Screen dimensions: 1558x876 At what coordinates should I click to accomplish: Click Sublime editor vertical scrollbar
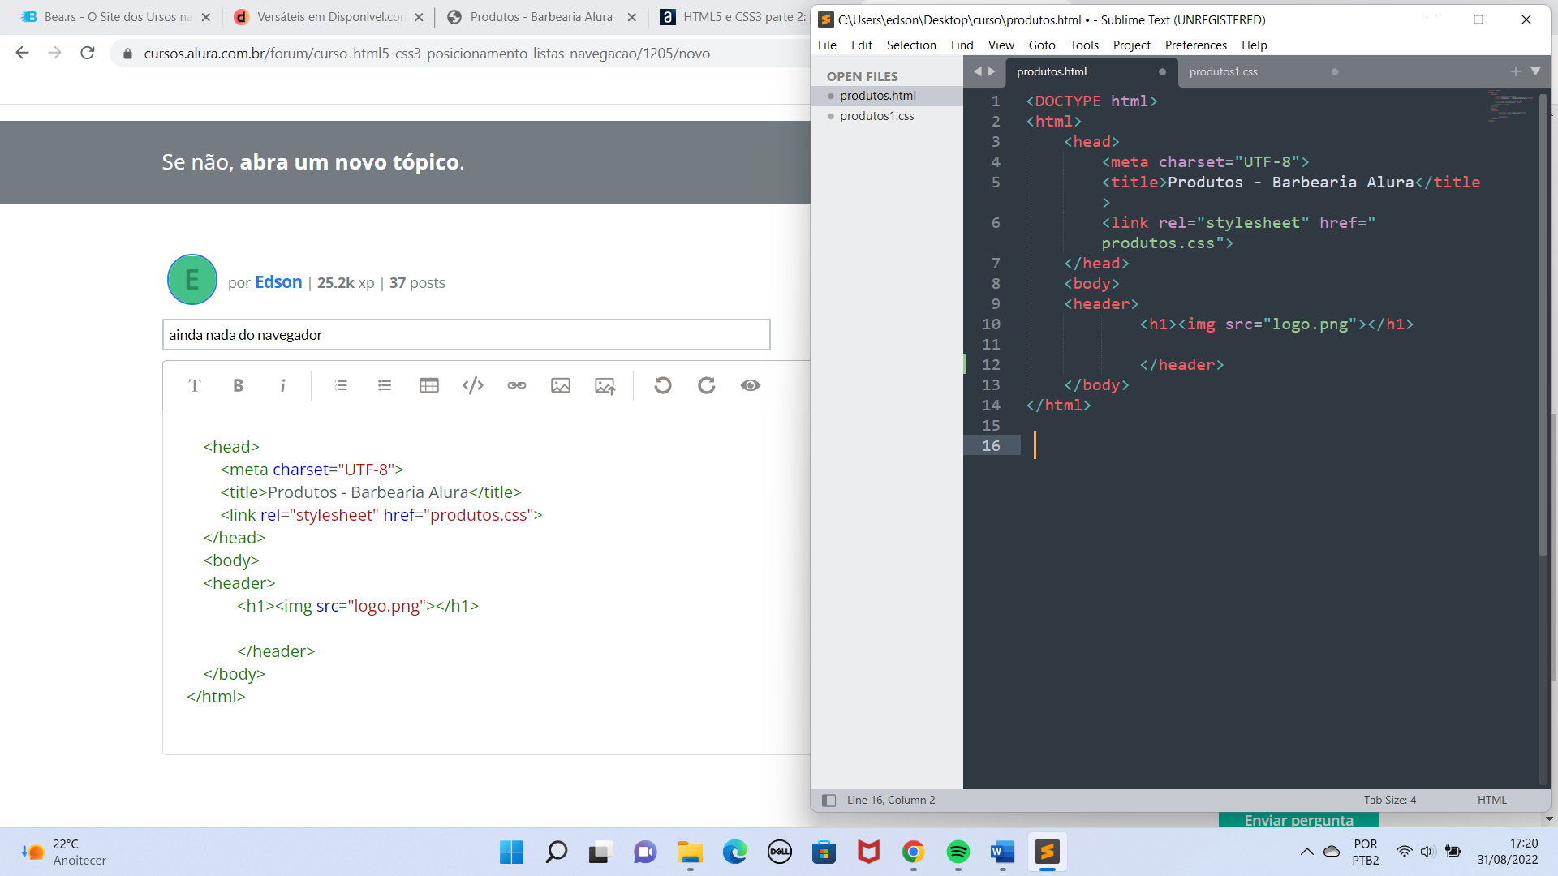coord(1543,324)
